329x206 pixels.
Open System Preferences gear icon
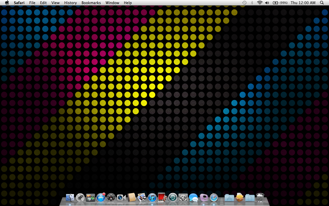pos(183,198)
